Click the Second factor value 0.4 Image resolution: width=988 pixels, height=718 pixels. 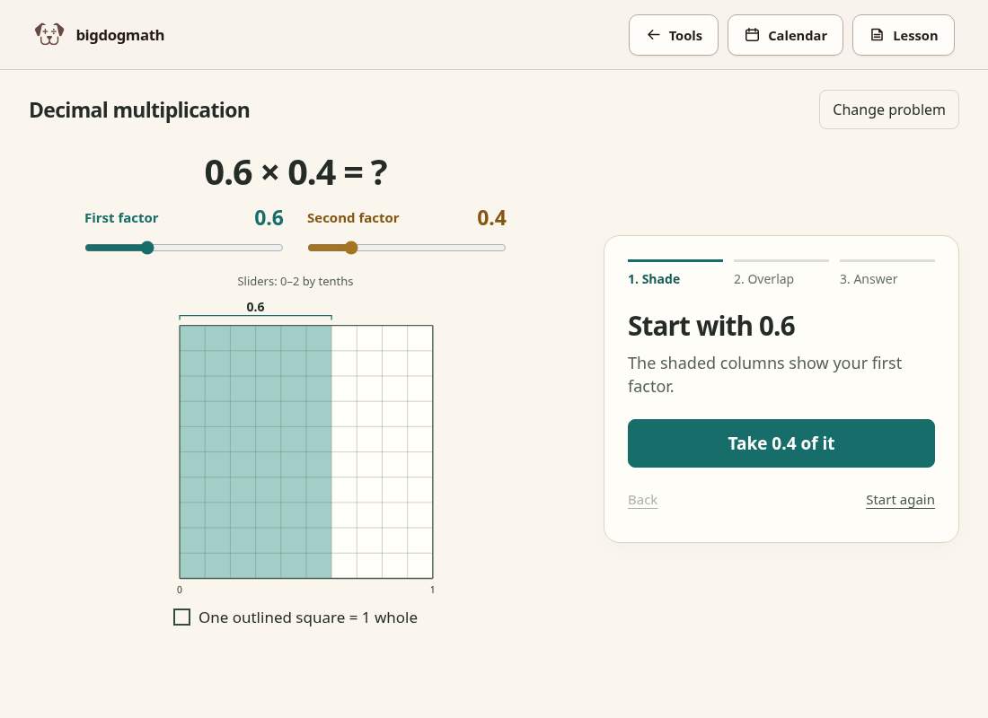point(491,218)
